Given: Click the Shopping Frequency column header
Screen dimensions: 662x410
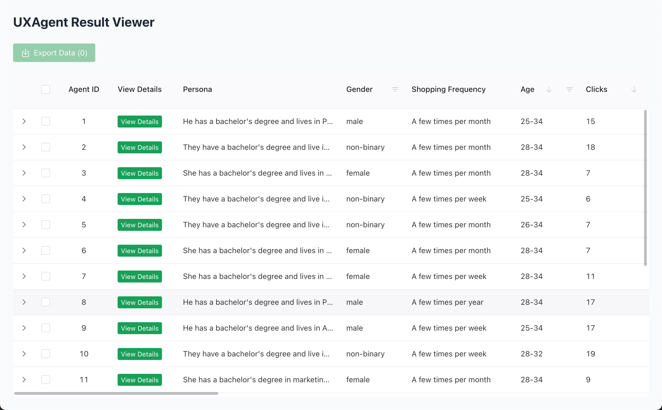Looking at the screenshot, I should pos(448,89).
